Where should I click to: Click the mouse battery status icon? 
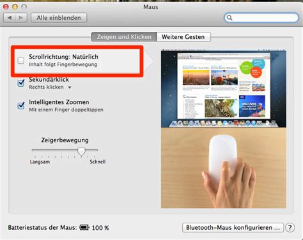click(84, 227)
